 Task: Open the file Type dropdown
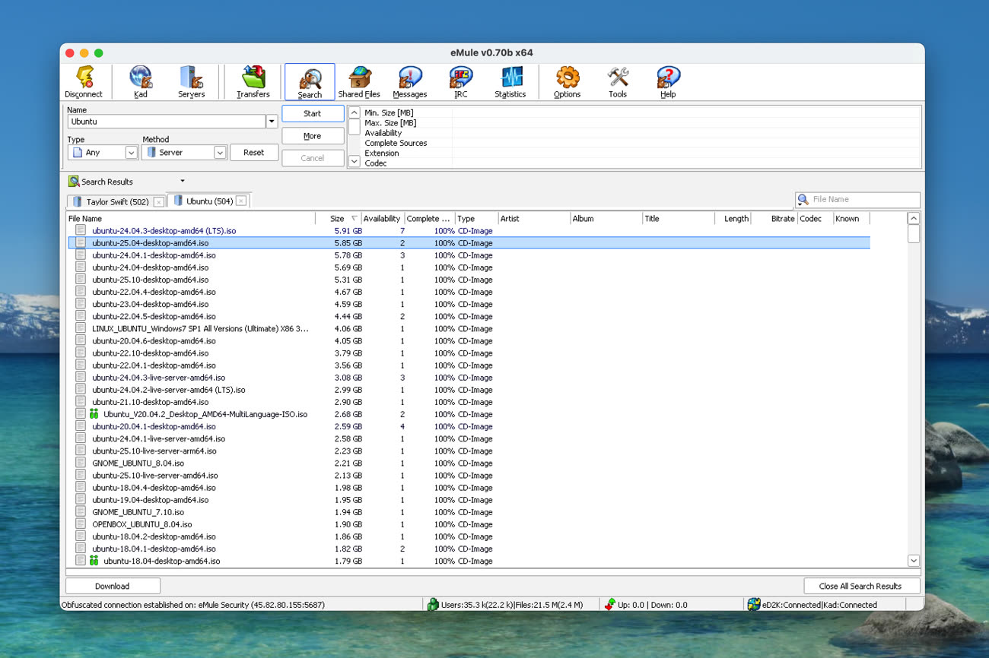click(x=131, y=153)
